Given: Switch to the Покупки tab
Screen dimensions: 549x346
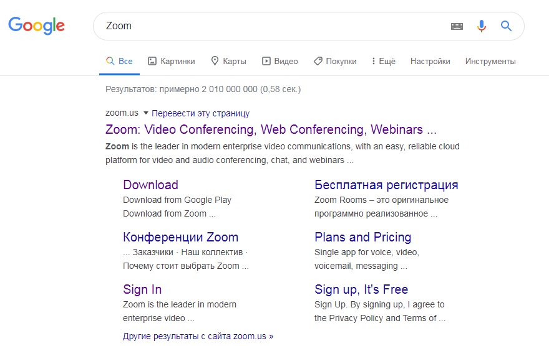Looking at the screenshot, I should click(335, 62).
